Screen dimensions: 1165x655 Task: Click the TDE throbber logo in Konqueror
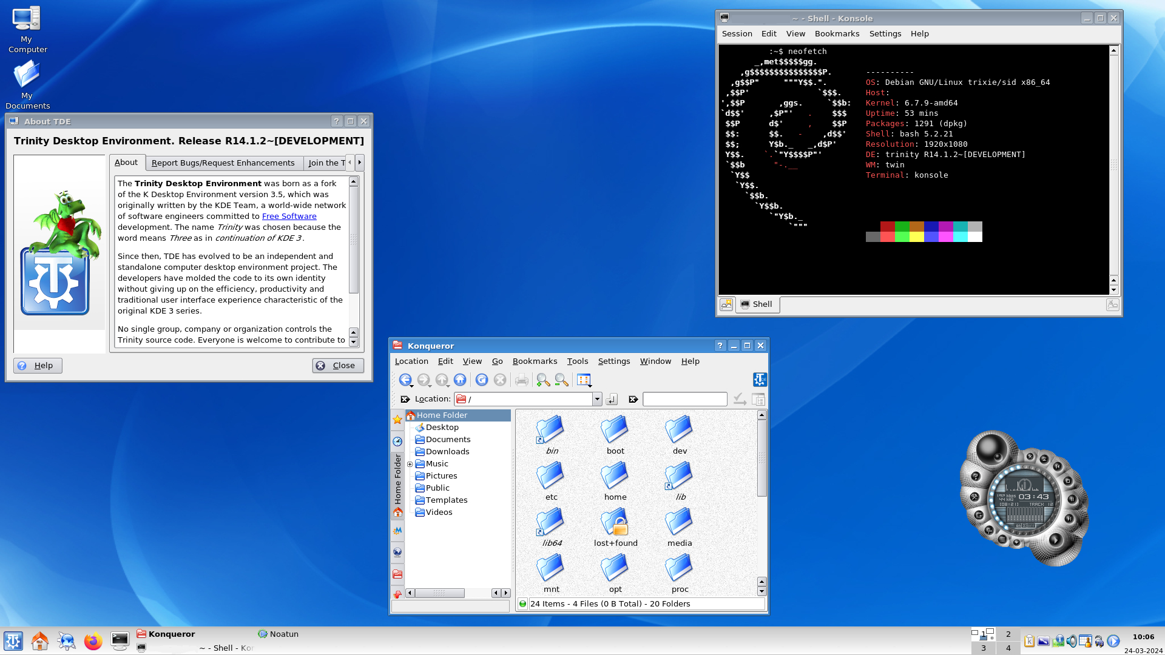point(760,380)
